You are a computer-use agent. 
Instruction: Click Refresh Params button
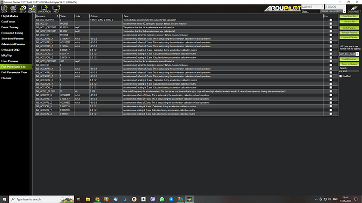click(x=349, y=32)
